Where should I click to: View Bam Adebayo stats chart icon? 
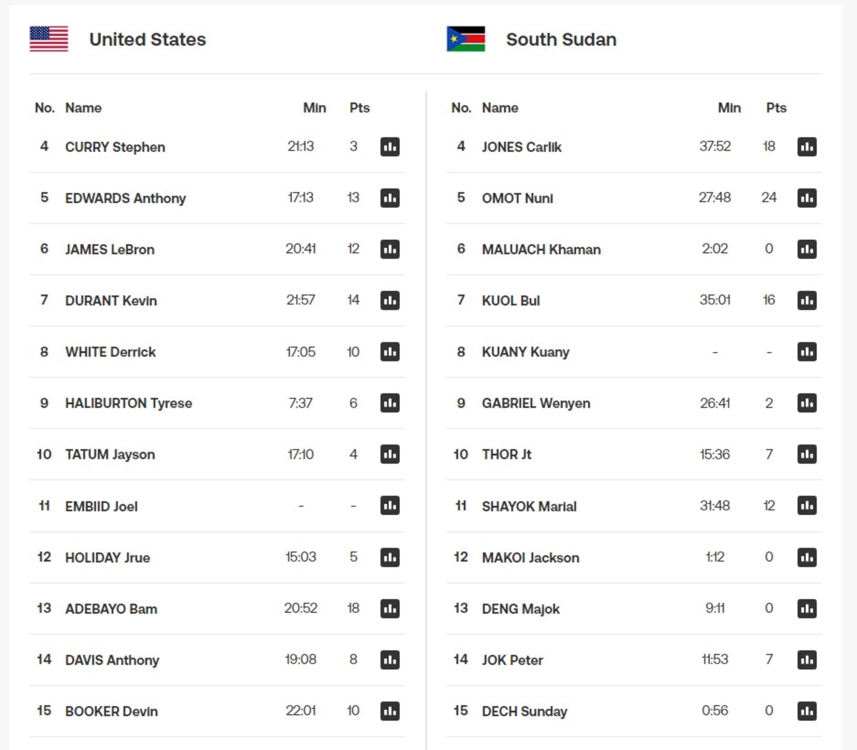point(389,609)
